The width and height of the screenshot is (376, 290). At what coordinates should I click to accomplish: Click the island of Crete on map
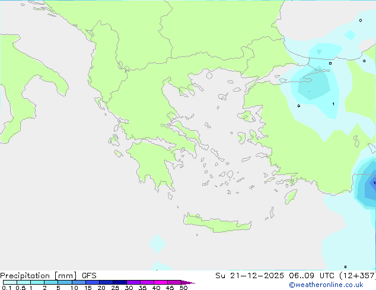click(x=217, y=223)
